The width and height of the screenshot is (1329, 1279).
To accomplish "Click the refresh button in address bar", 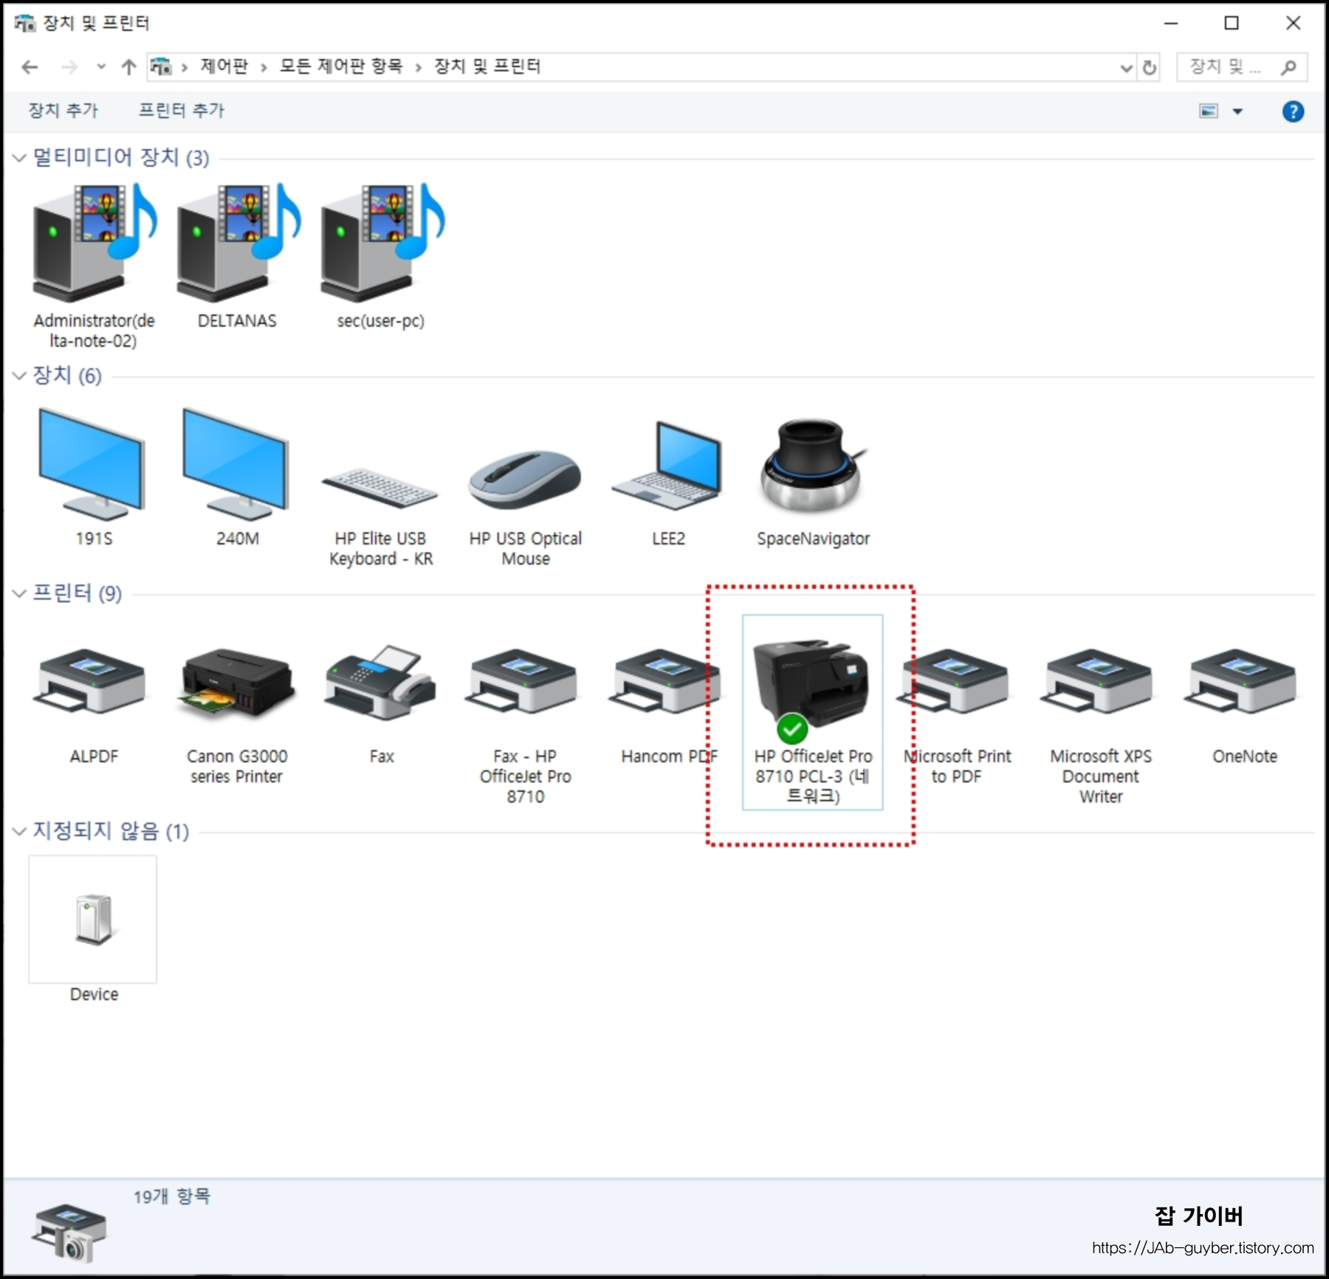I will click(x=1150, y=68).
